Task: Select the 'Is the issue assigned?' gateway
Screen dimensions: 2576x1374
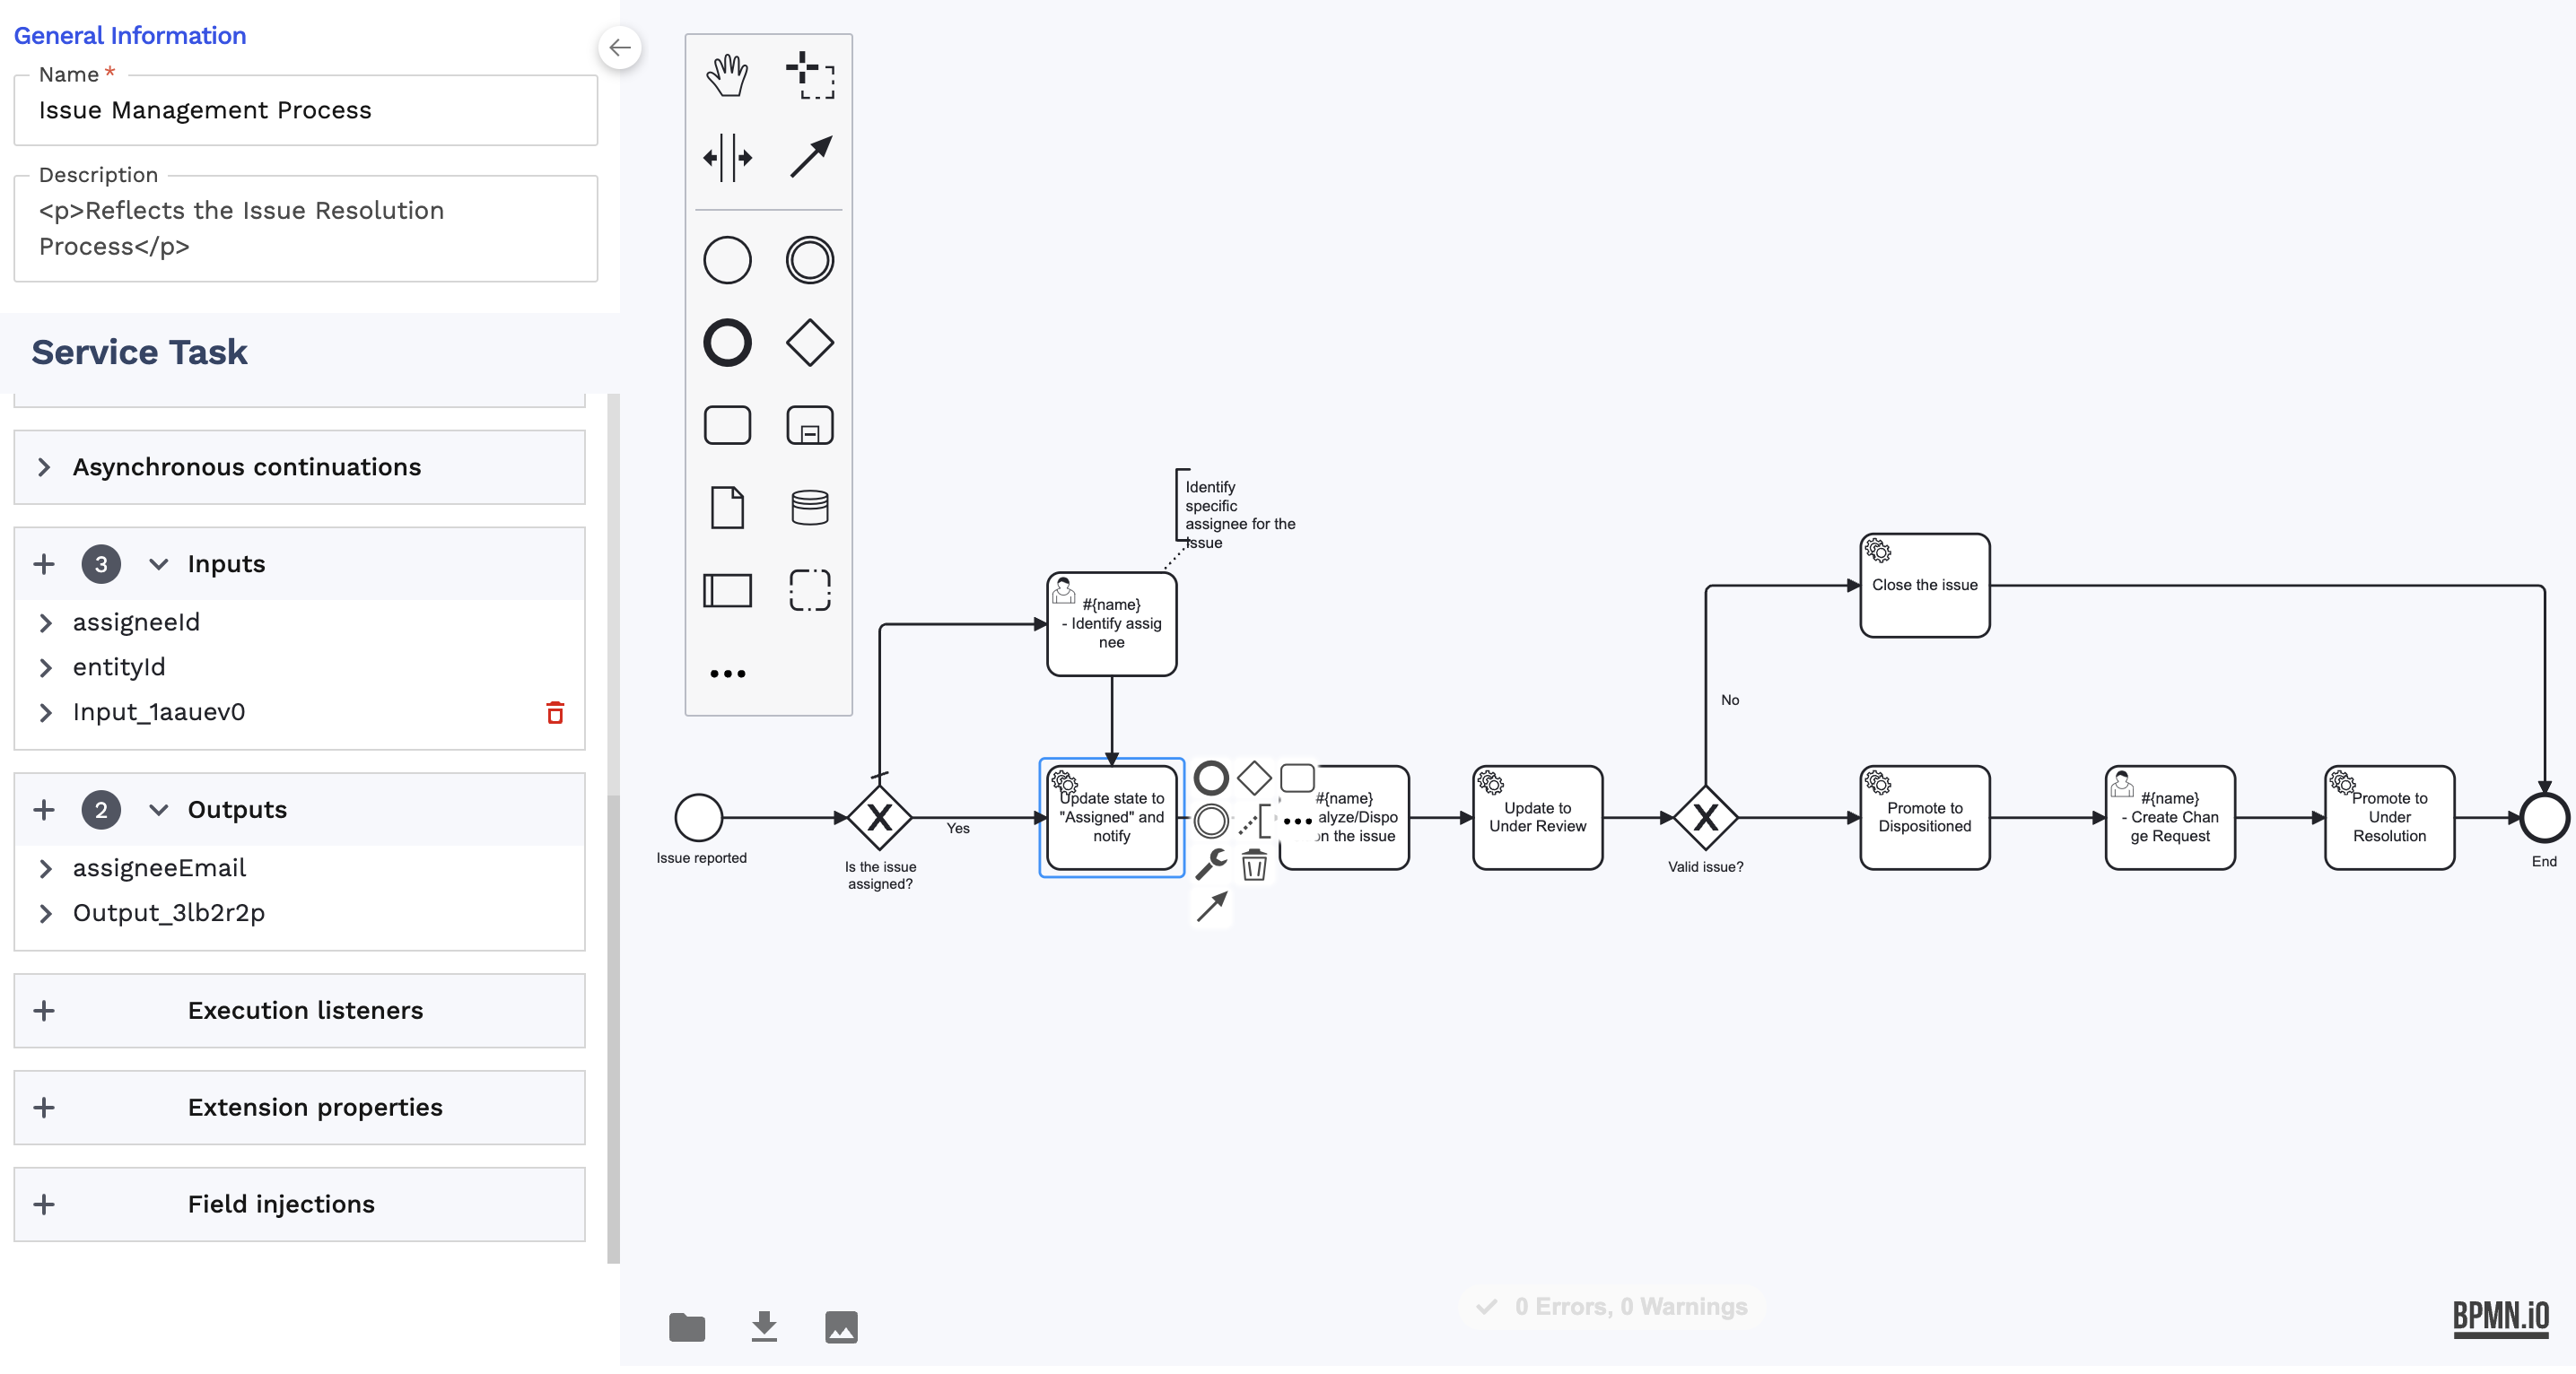Action: [879, 817]
